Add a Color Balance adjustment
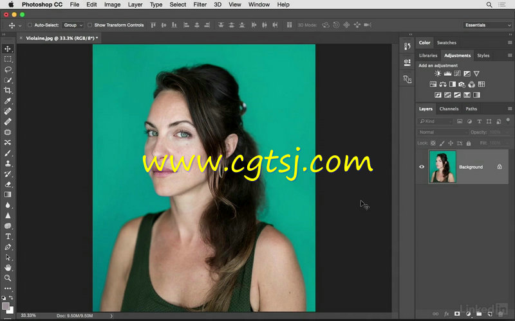This screenshot has width=515, height=321. 443,84
